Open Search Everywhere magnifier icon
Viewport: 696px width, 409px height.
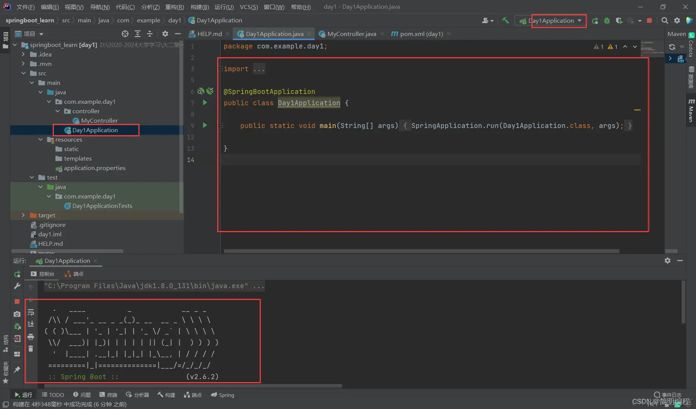tap(665, 20)
